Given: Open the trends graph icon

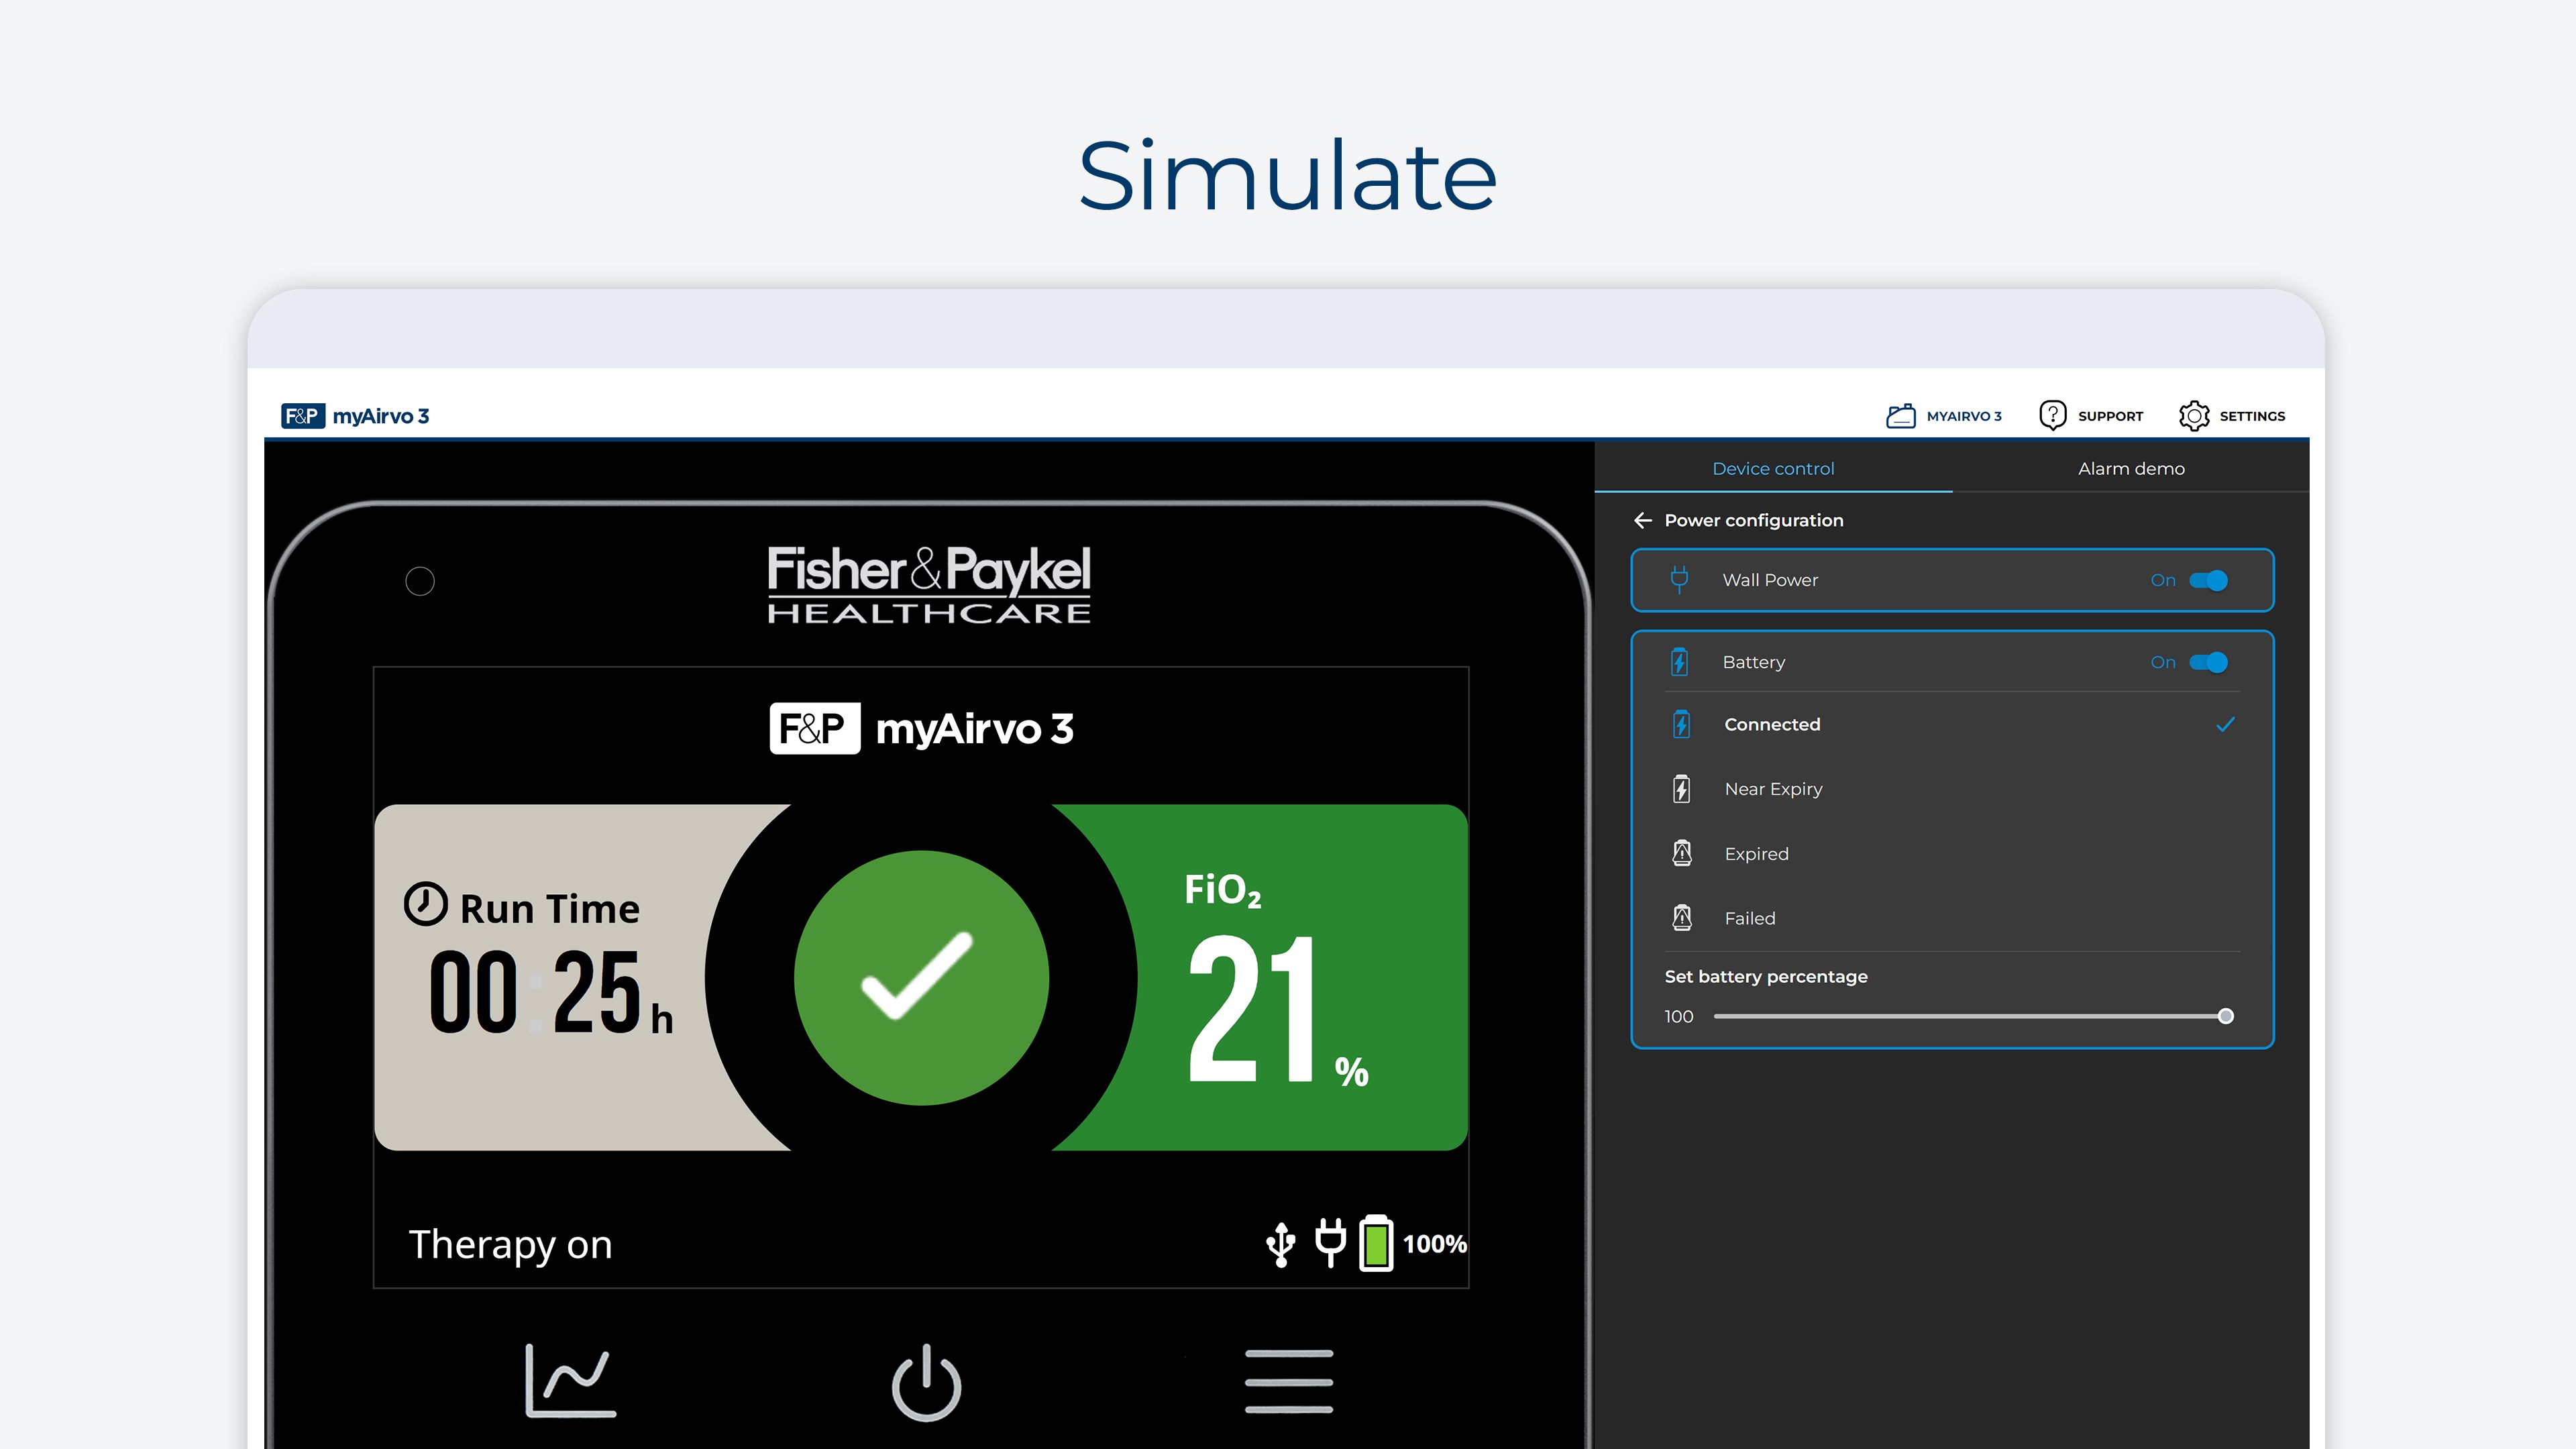Looking at the screenshot, I should point(570,1381).
